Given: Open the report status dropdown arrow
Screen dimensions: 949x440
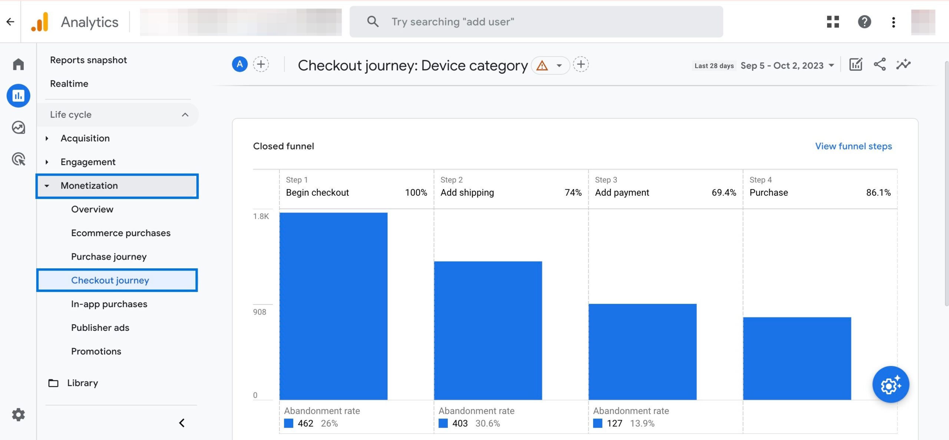Looking at the screenshot, I should click(559, 66).
